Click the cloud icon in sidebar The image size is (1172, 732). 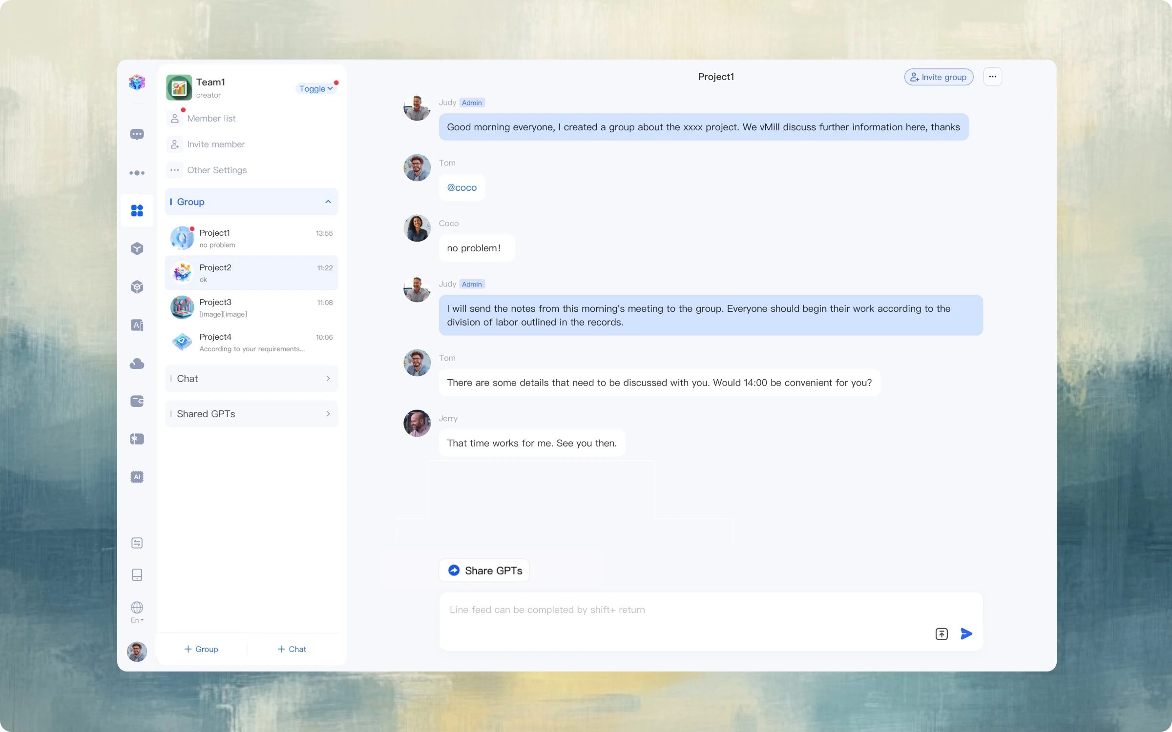click(137, 364)
